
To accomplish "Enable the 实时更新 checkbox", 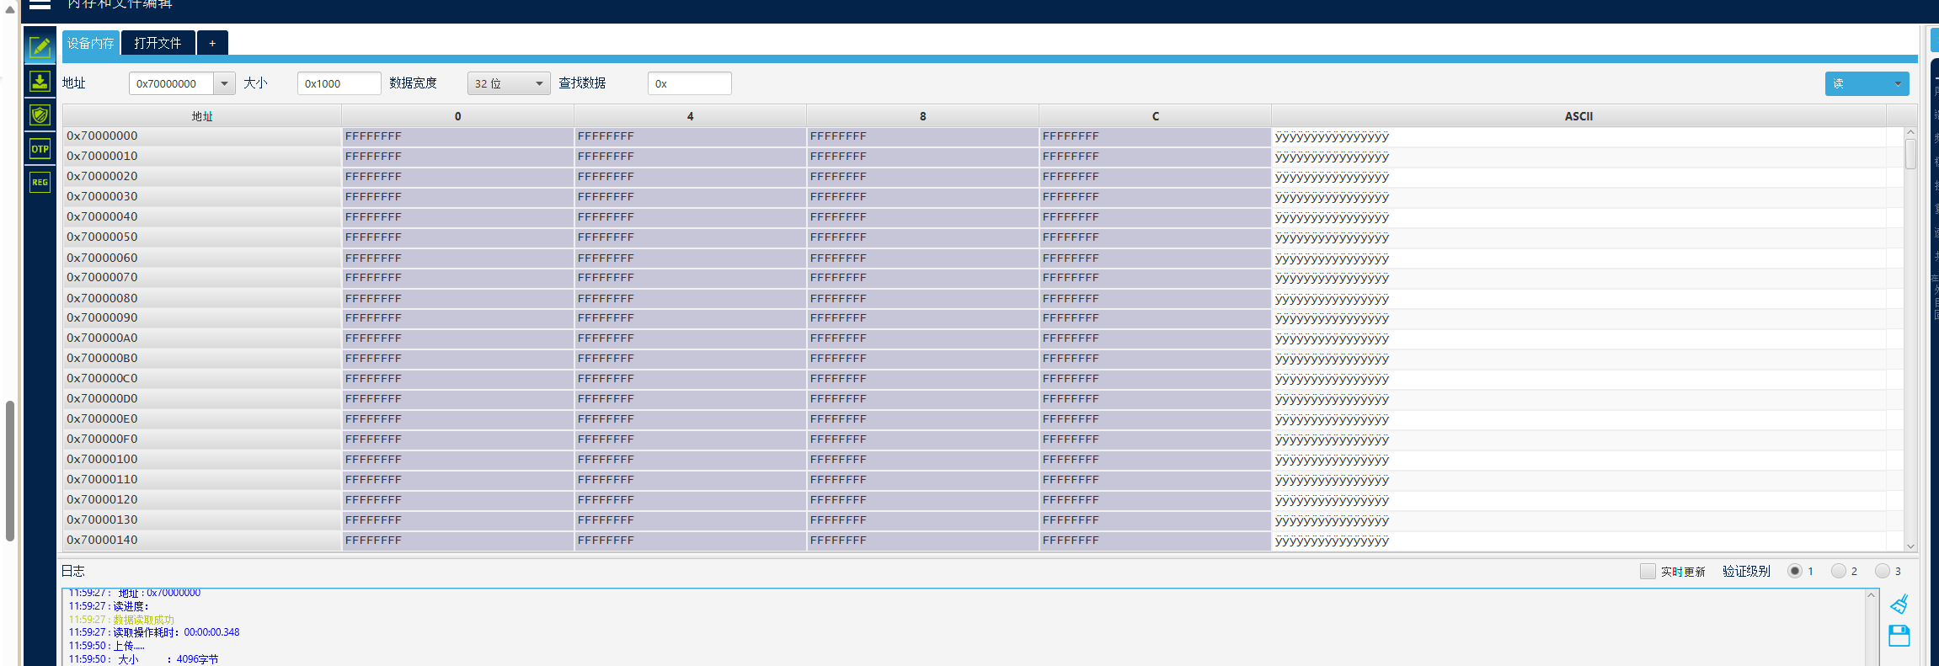I will click(1648, 571).
